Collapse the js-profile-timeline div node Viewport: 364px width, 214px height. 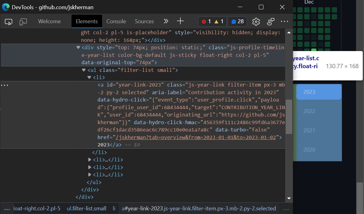click(x=78, y=48)
